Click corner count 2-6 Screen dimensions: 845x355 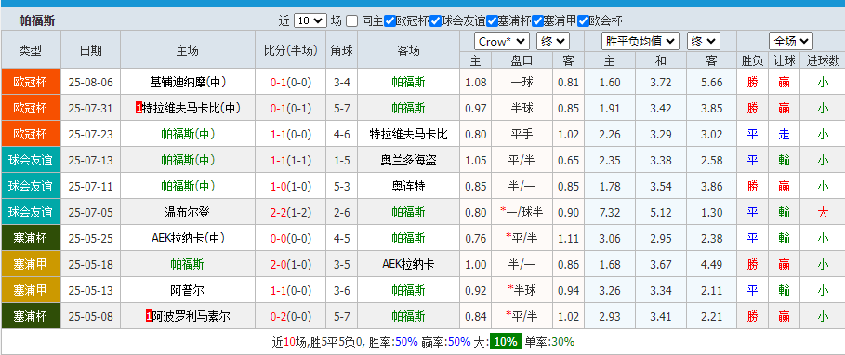(342, 212)
